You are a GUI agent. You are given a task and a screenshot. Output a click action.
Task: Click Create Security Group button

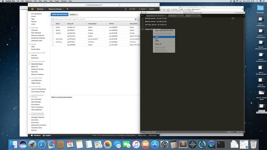(x=59, y=15)
